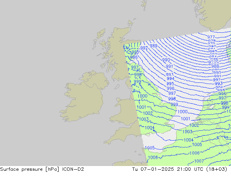Click the "Tu 07-01-2025 21:00 UTC (18+03)" timestamp
The width and height of the screenshot is (231, 178).
180,169
